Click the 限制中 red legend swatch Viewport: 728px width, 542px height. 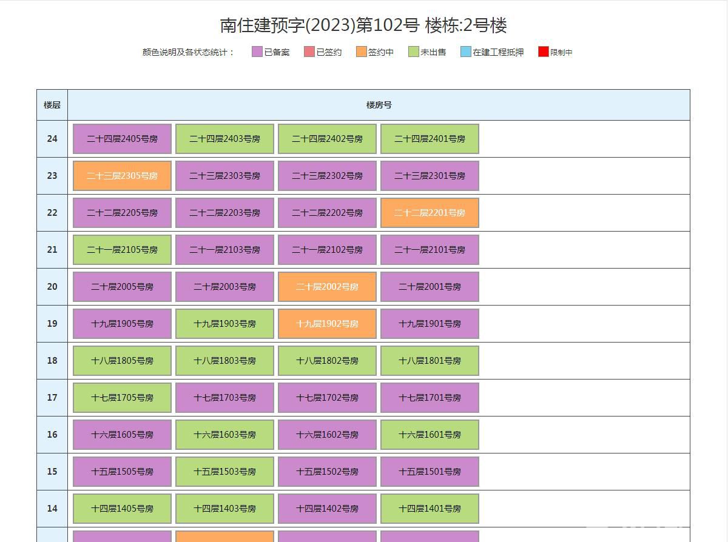(x=544, y=52)
